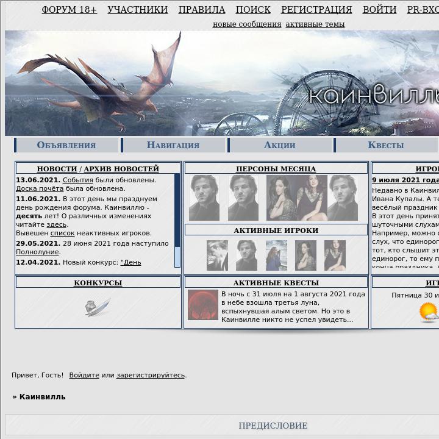The height and width of the screenshot is (439, 439).
Task: Click the АКТИВНЫЕ ИГРОКИ heading
Action: [x=276, y=230]
